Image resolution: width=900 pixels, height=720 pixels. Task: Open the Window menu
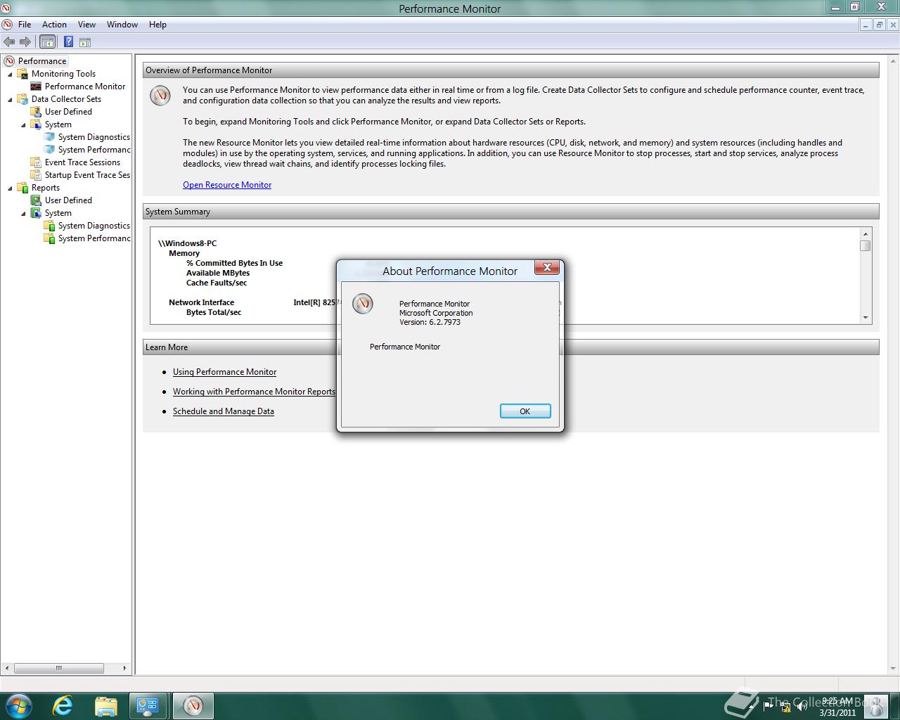tap(122, 25)
